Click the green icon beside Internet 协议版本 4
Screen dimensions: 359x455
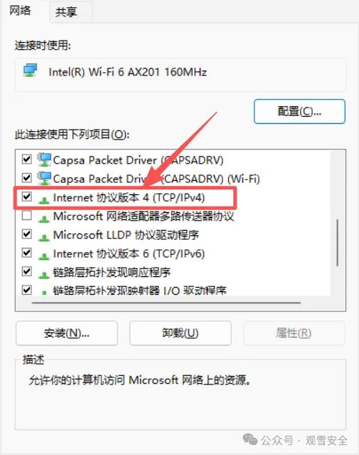(44, 200)
